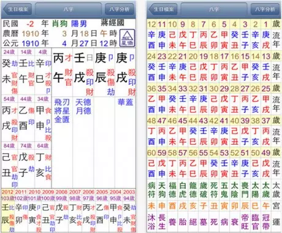Tap age 30 in the 流年 table
The image size is (282, 233).
[214, 89]
